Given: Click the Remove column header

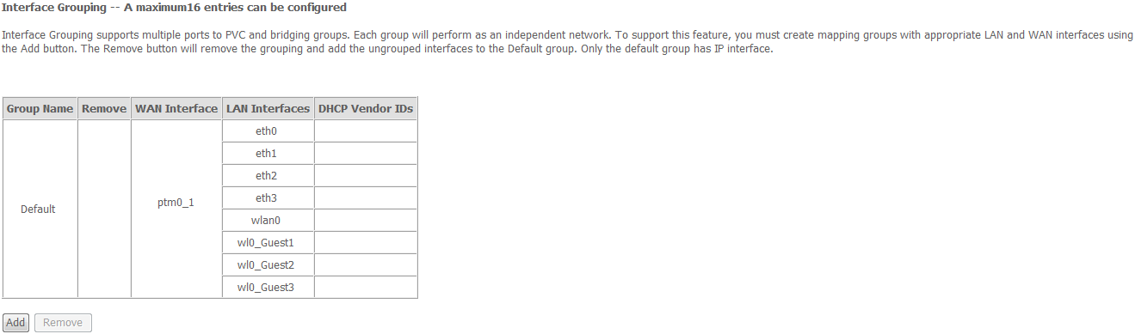Looking at the screenshot, I should [x=104, y=109].
